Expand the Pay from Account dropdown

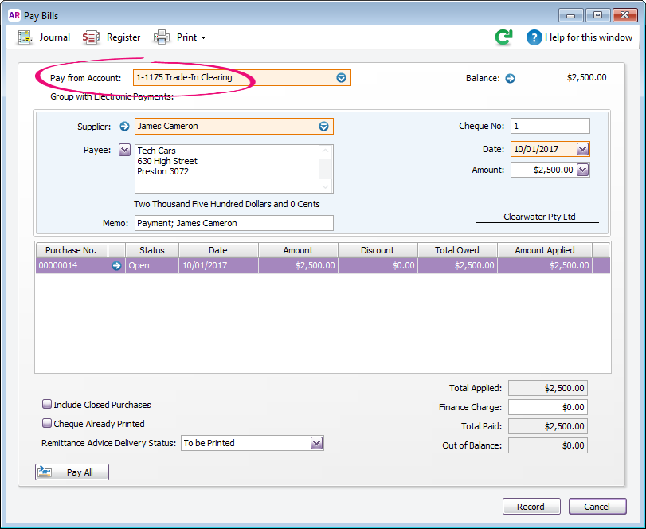pyautogui.click(x=342, y=78)
